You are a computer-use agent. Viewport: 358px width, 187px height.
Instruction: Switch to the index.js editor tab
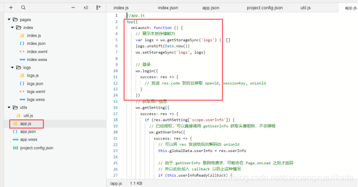tap(121, 8)
